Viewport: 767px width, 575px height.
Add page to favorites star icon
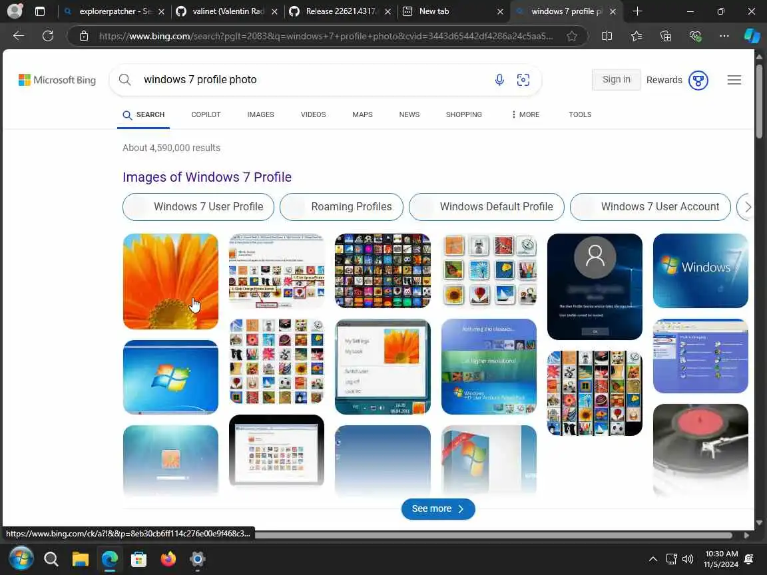(571, 36)
